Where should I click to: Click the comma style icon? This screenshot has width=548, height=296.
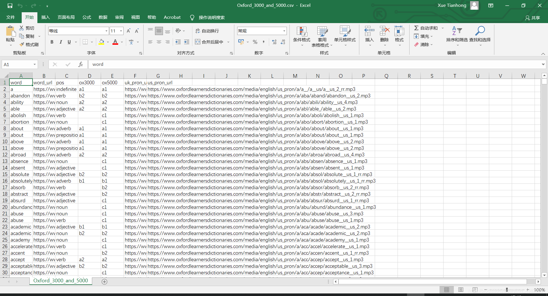pyautogui.click(x=263, y=42)
